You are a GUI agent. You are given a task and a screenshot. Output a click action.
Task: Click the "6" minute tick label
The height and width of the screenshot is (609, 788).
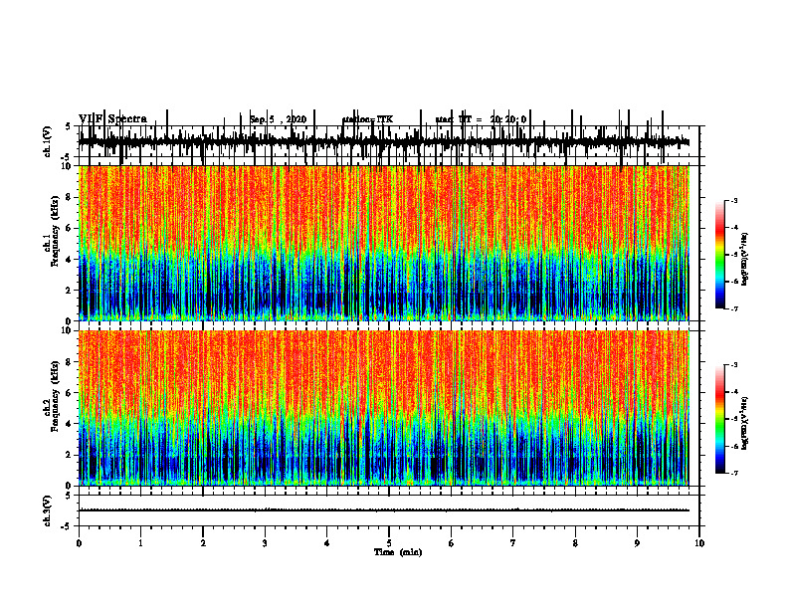pyautogui.click(x=452, y=543)
